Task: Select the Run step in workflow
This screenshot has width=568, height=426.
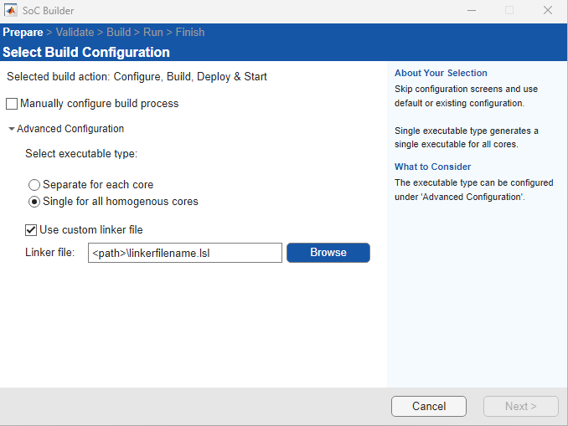Action: point(153,33)
